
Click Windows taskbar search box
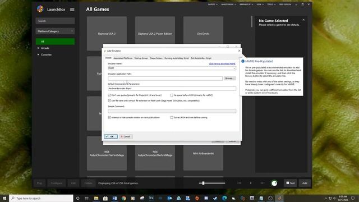(x=41, y=198)
